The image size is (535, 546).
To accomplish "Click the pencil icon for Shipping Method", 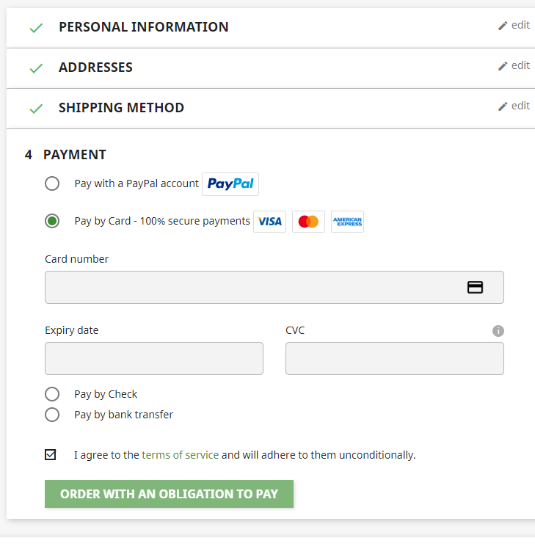I will coord(503,106).
